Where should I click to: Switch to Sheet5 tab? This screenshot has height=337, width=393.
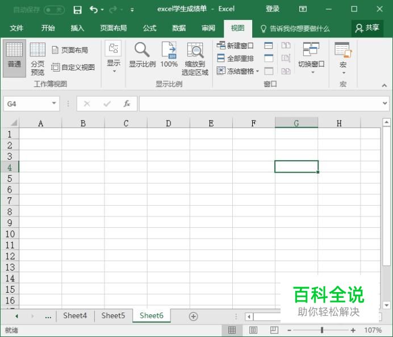click(113, 315)
